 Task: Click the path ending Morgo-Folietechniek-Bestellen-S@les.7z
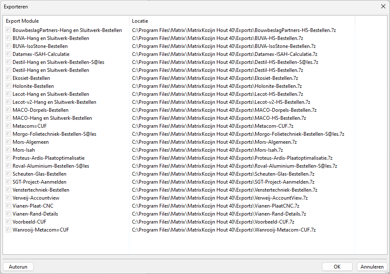pos(238,134)
